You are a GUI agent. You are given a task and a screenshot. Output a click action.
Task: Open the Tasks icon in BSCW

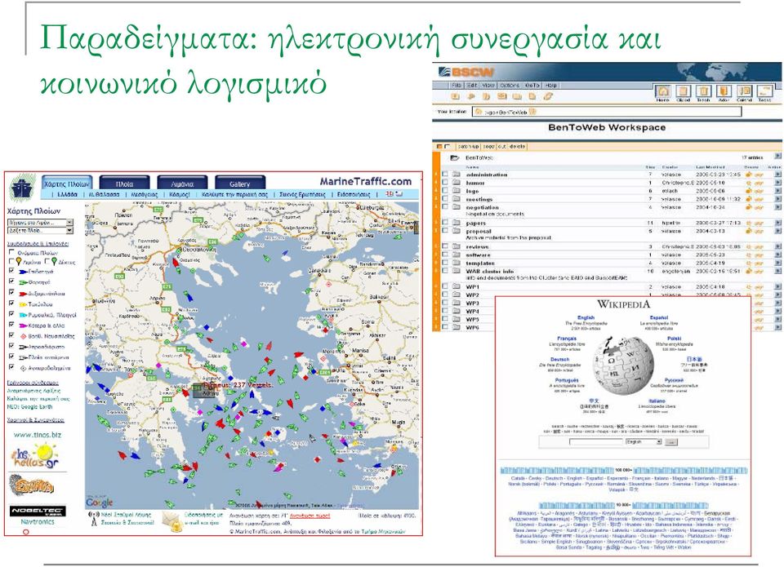(x=765, y=91)
